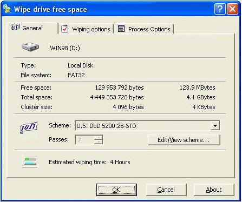The image size is (242, 202).
Task: Decrease passes with the down spinner arrow
Action: tap(99, 142)
